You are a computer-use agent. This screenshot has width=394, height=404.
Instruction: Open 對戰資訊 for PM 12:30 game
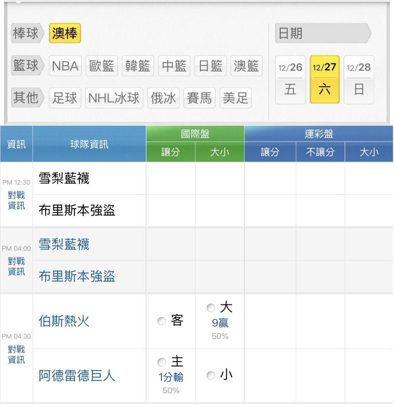pos(16,200)
